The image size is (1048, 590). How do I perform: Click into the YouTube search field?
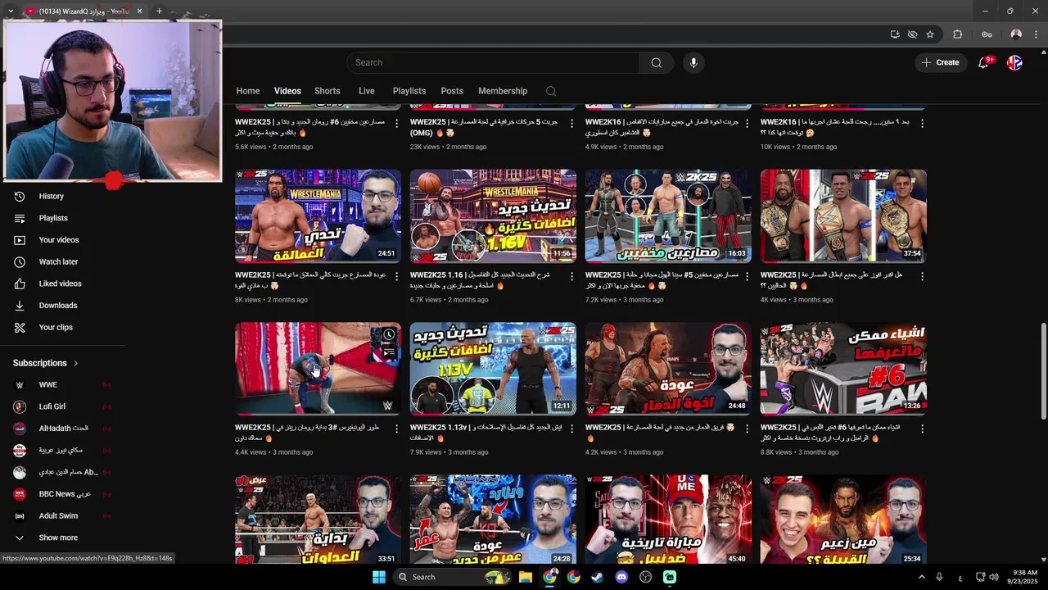click(494, 62)
